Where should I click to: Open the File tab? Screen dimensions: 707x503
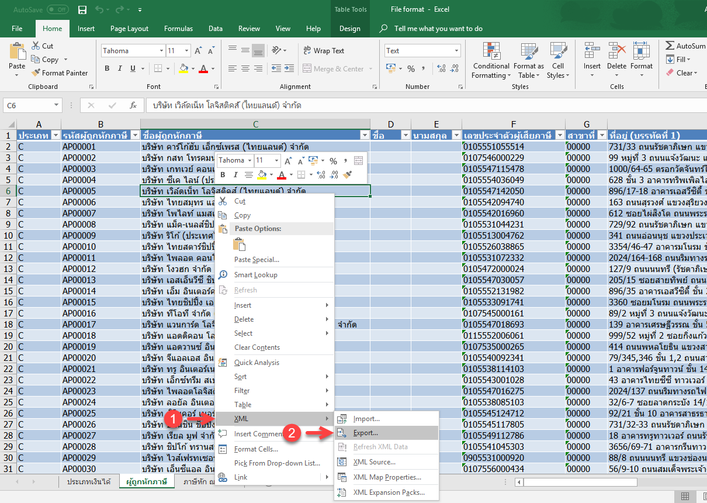[x=17, y=28]
